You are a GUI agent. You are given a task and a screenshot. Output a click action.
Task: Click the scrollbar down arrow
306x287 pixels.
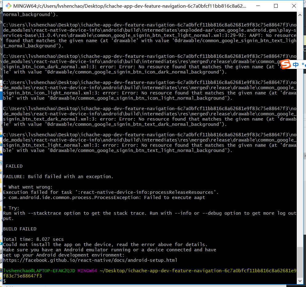(300, 281)
